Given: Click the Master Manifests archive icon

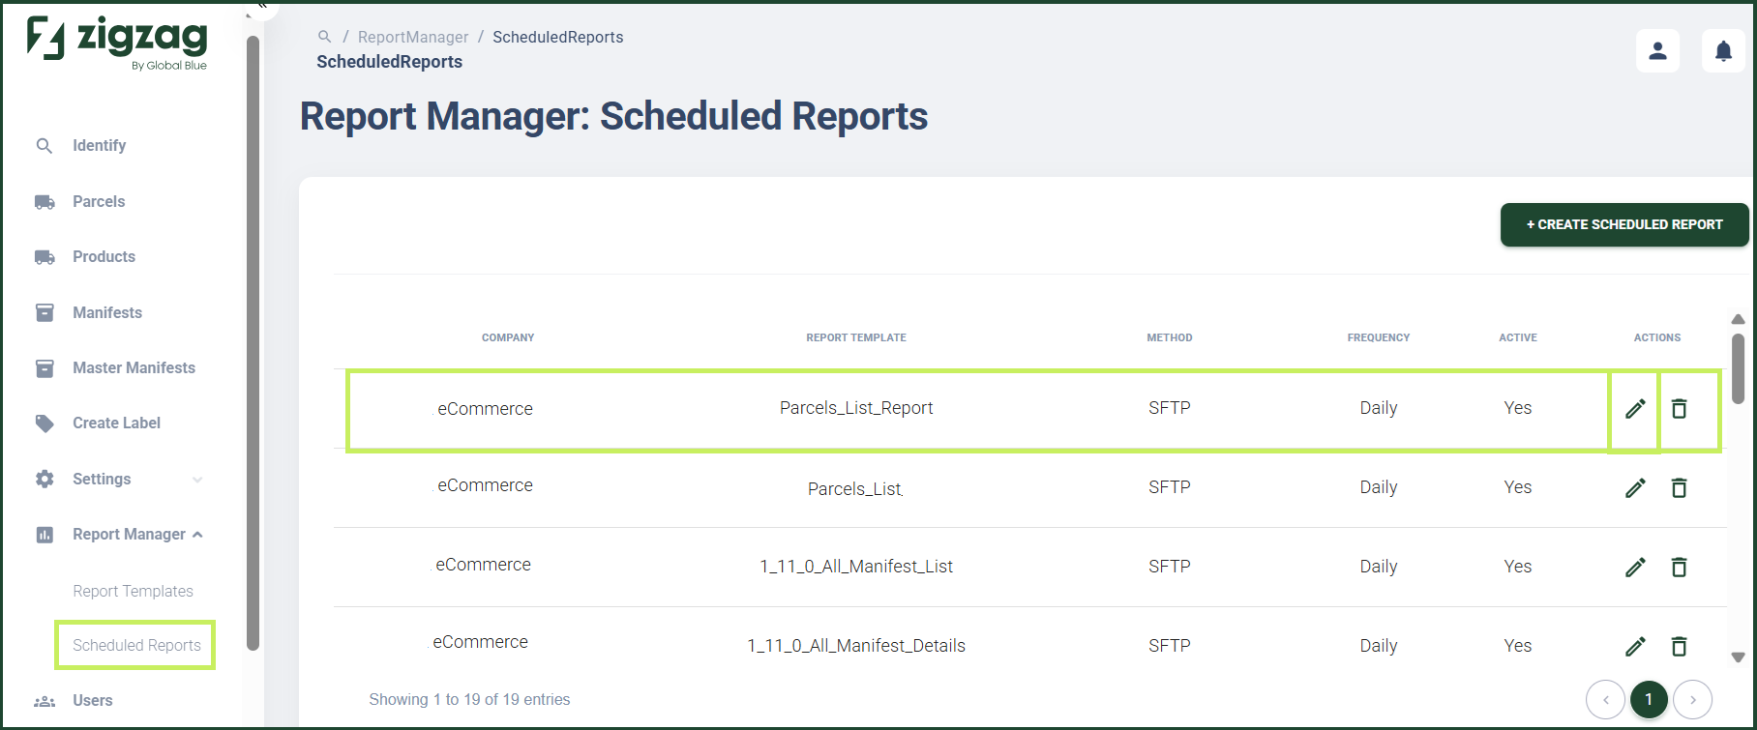Looking at the screenshot, I should click(x=45, y=368).
